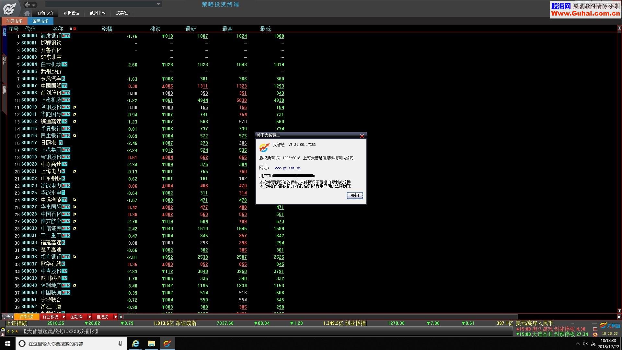The height and width of the screenshot is (350, 622).
Task: Click the red gear marker in the header row
Action: pyautogui.click(x=75, y=29)
